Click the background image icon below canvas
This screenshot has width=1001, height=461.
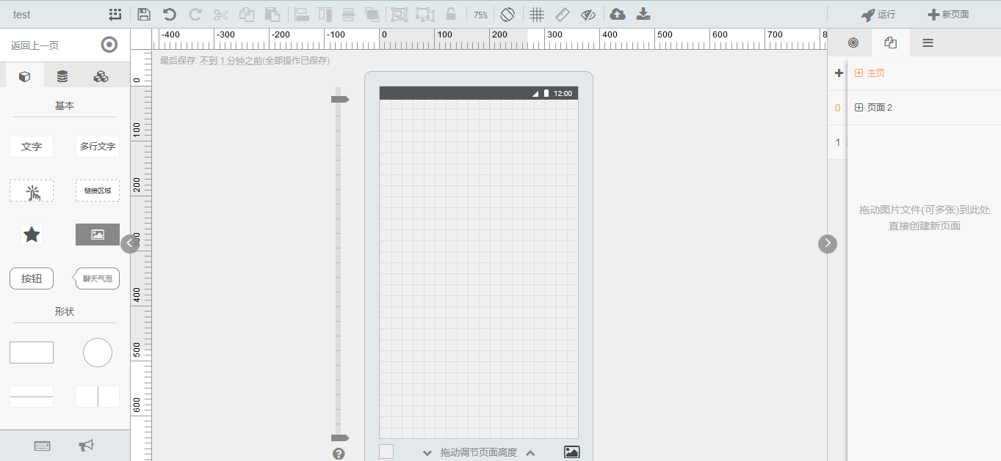(572, 452)
